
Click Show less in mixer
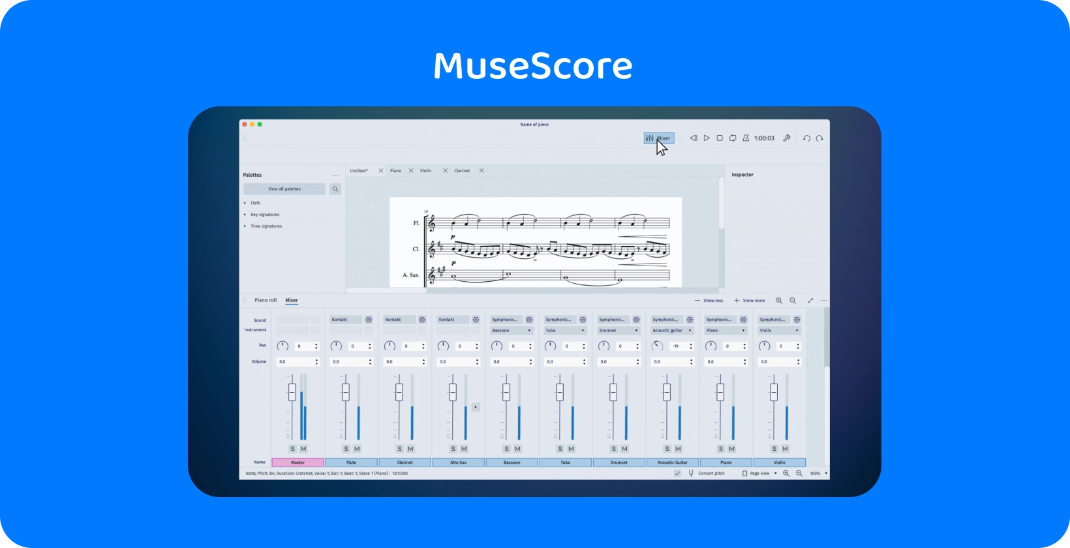click(x=709, y=301)
